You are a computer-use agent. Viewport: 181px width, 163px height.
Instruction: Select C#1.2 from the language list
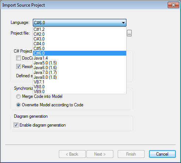79,29
